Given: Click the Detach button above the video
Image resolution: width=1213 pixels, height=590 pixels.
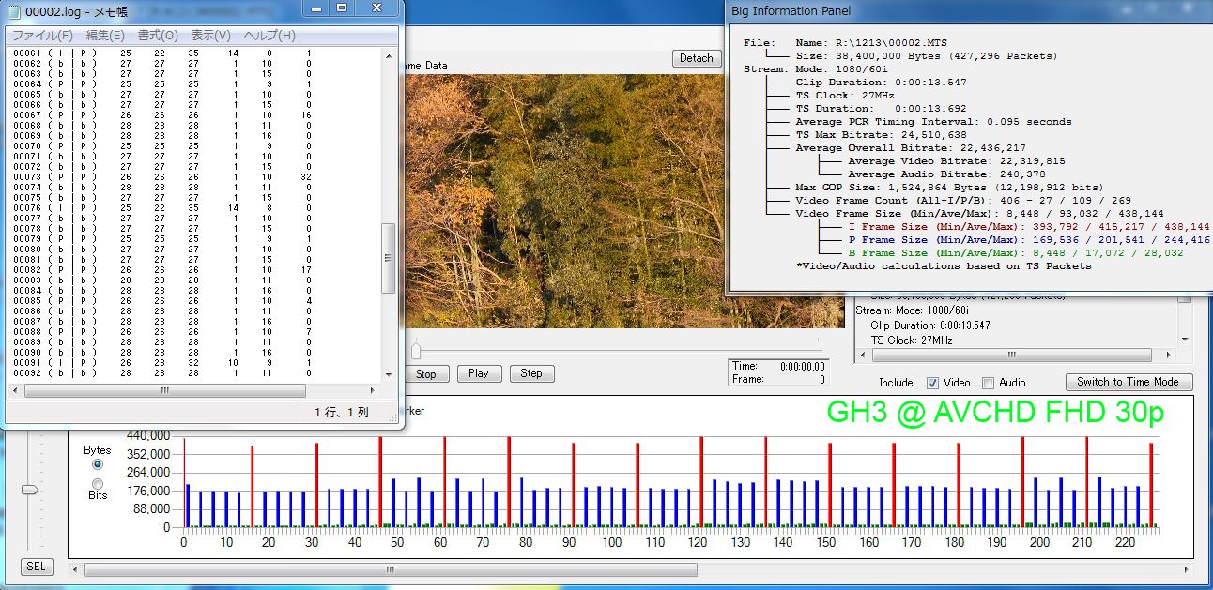Looking at the screenshot, I should coord(696,58).
